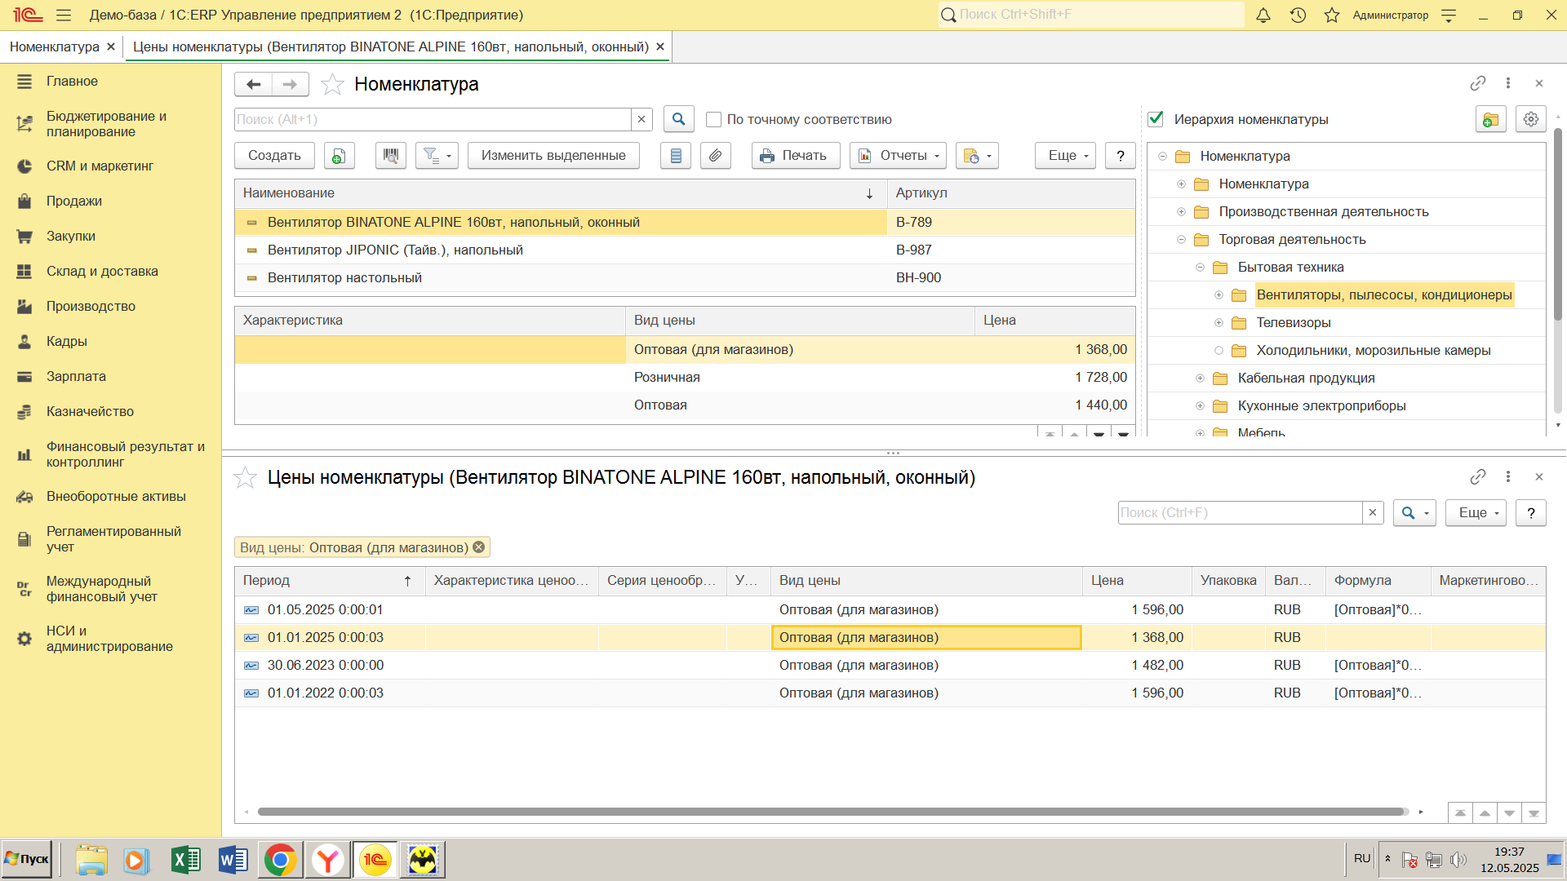The height and width of the screenshot is (881, 1567).
Task: Switch to Цены номенклатуры tab
Action: pos(391,47)
